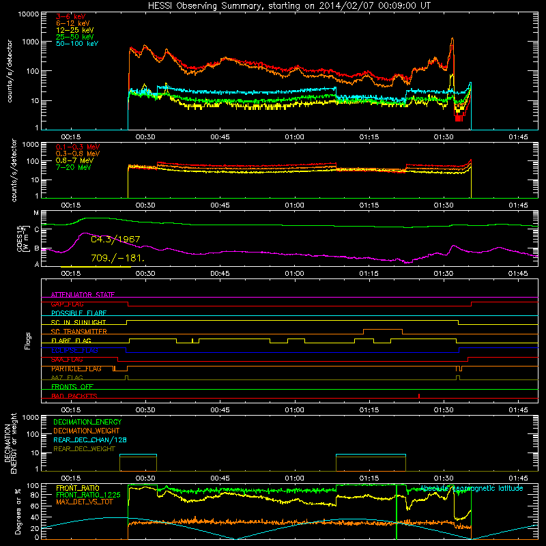Click the 0.3-0.8 MeV legend label

point(78,154)
